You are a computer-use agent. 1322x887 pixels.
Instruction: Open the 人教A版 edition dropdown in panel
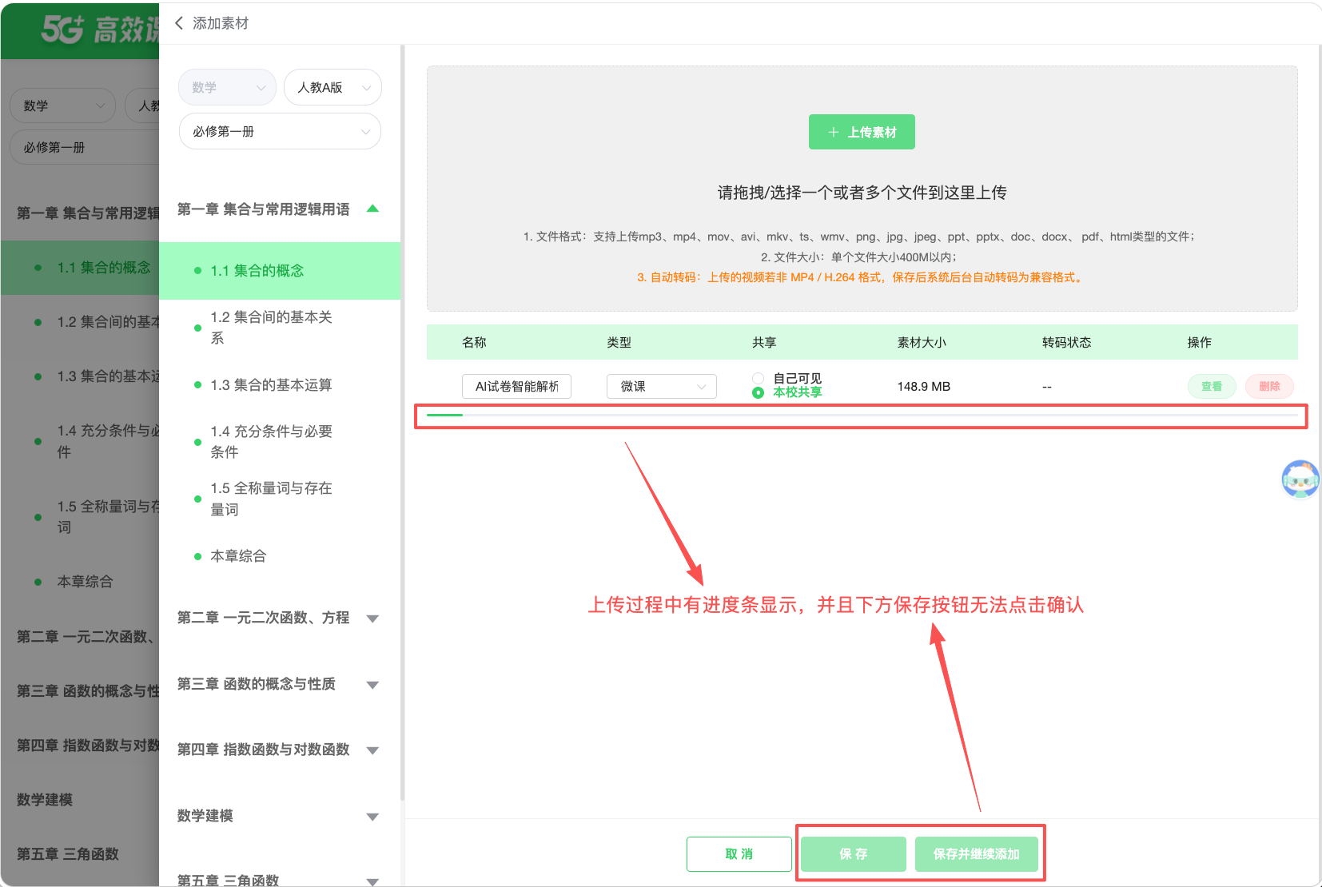pos(332,87)
